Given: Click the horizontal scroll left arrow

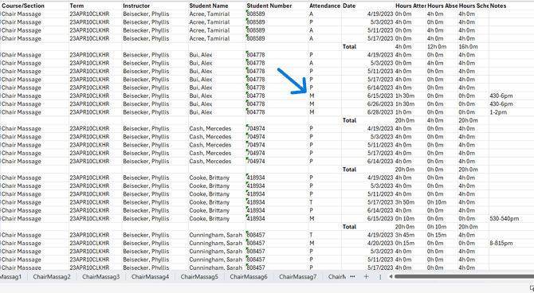Looking at the screenshot, I should tap(391, 276).
